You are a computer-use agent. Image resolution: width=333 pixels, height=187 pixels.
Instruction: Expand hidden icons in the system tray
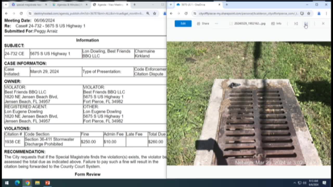click(294, 183)
